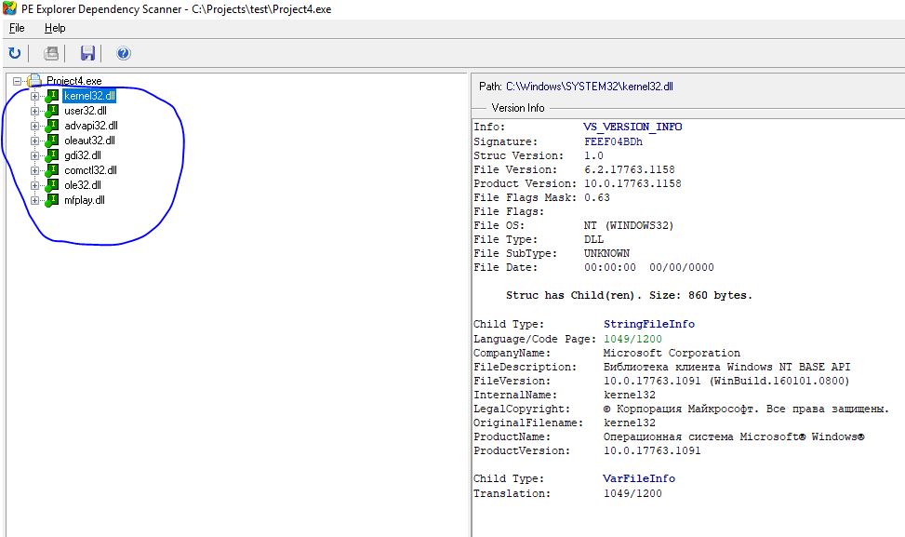Click the blue Help question mark icon
Screen dimensions: 905x537
click(x=124, y=54)
